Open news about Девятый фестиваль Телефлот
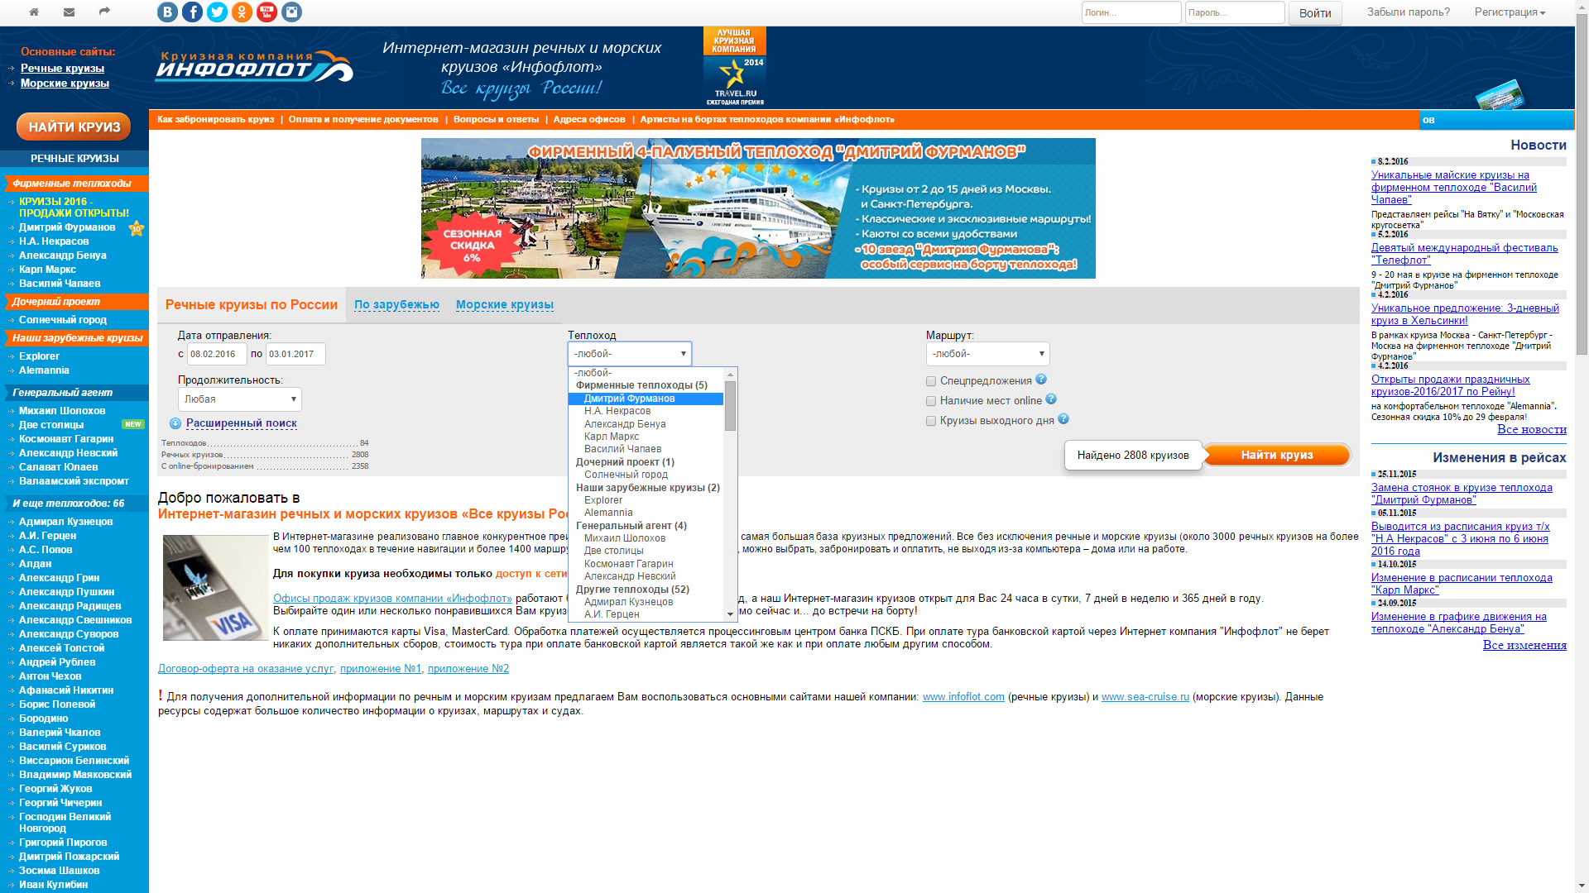The height and width of the screenshot is (893, 1589). click(x=1464, y=254)
